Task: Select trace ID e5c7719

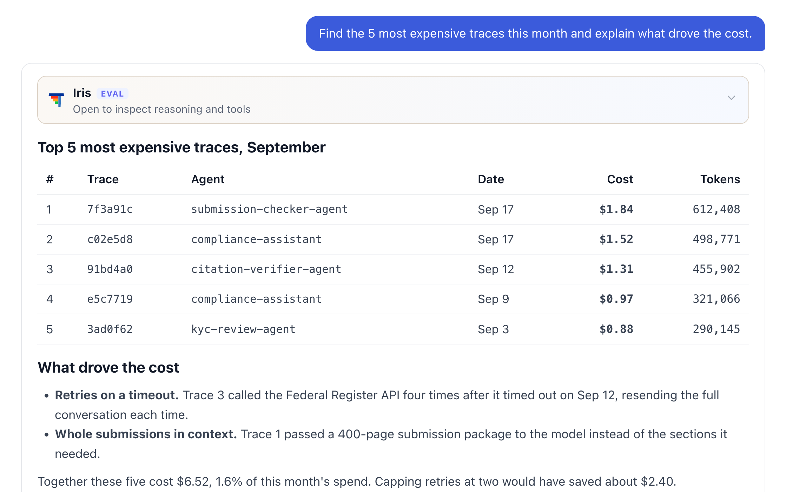Action: coord(110,299)
